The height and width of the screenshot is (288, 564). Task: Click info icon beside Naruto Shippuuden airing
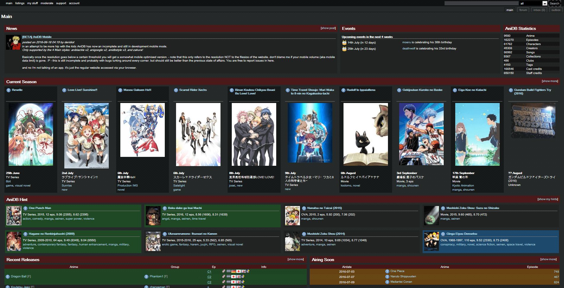tap(387, 277)
